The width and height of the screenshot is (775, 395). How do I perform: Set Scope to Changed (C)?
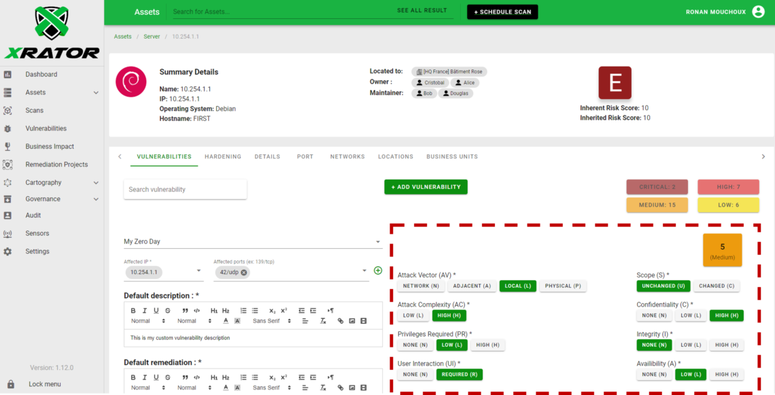coord(717,286)
